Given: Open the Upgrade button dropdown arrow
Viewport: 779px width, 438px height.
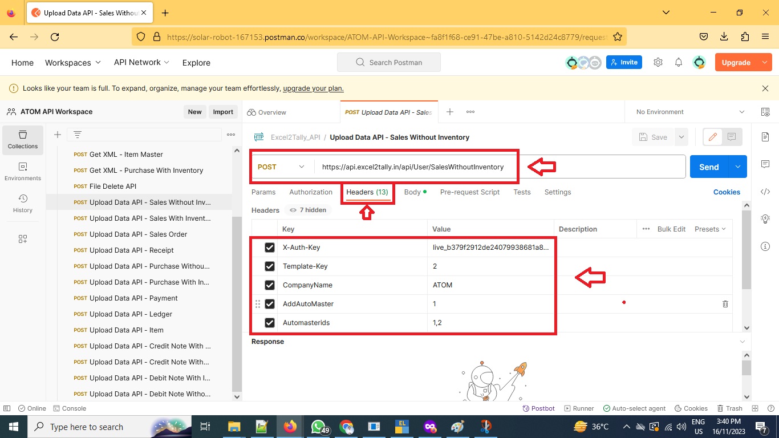Looking at the screenshot, I should tap(765, 62).
